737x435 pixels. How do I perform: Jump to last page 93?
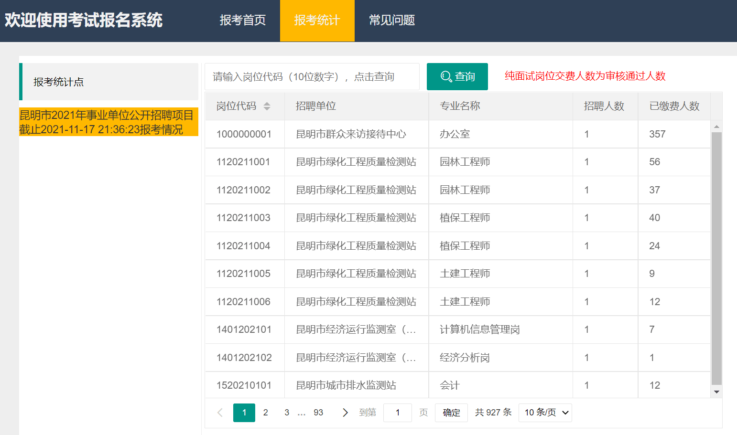(x=318, y=413)
